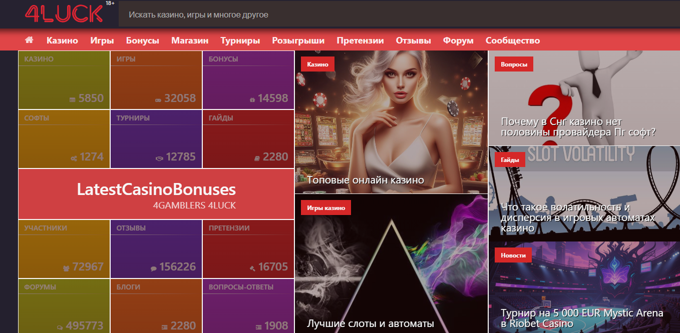Open the Бонусы menu item
Viewport: 680px width, 333px height.
click(142, 40)
